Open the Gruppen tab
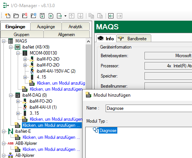This screenshot has height=158, width=192. (22, 35)
